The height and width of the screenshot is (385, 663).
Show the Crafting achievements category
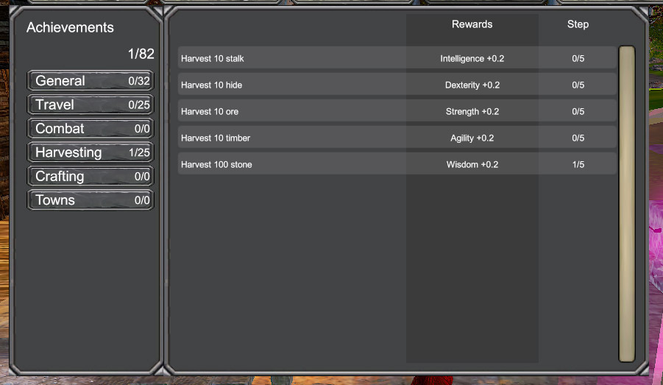click(91, 177)
